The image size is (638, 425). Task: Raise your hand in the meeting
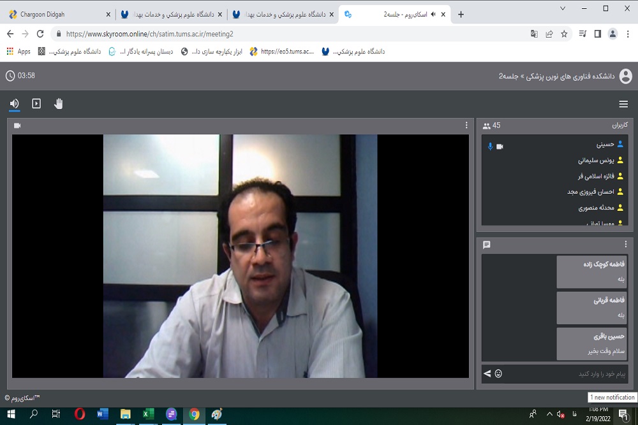coord(59,104)
